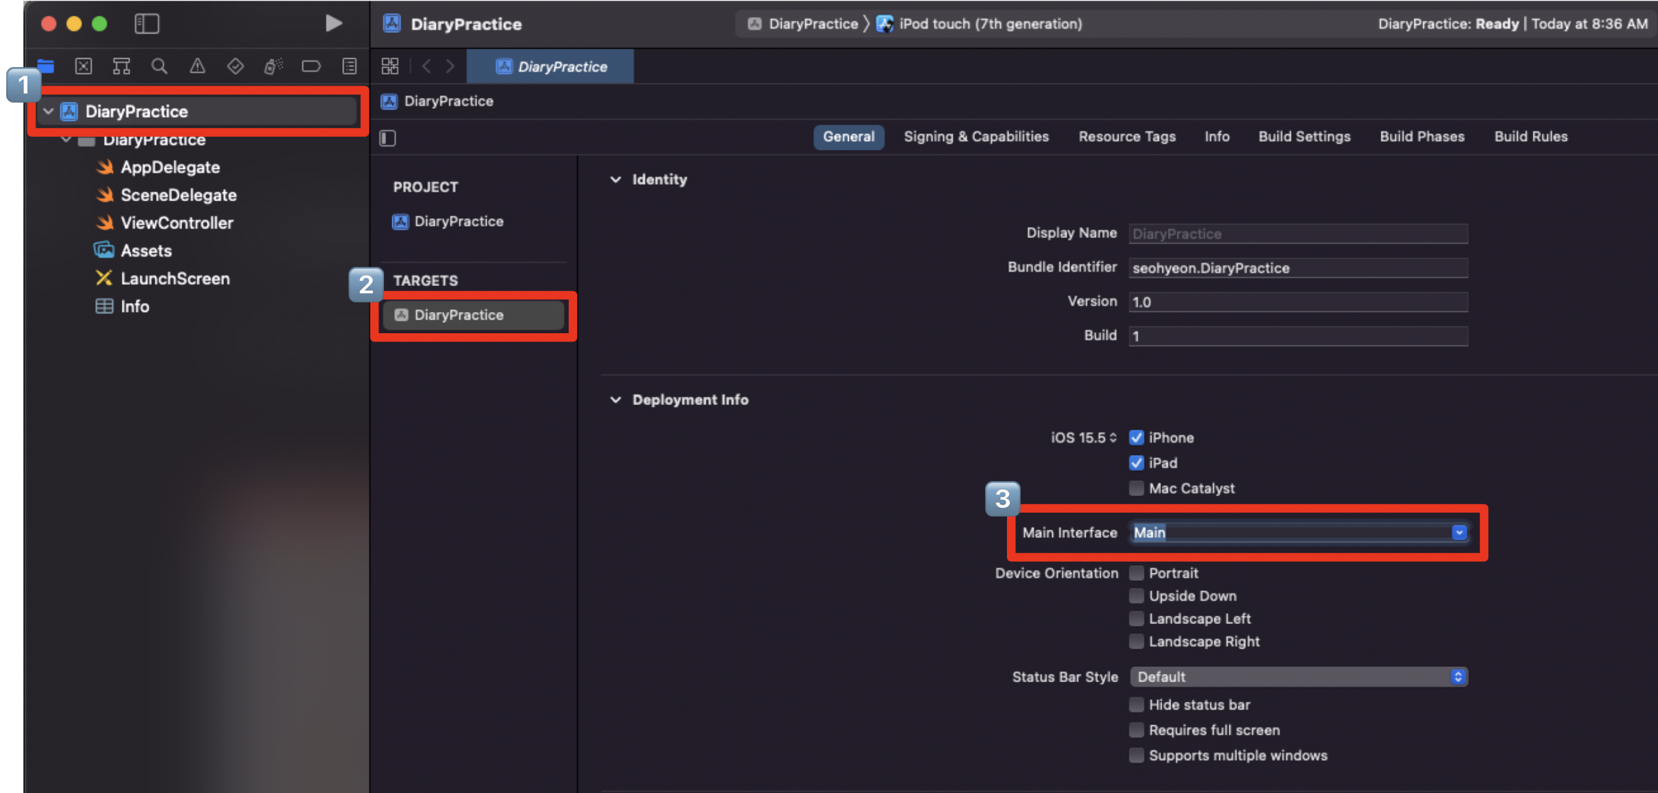Switch to Signing & Capabilities tab
Viewport: 1658px width, 793px height.
click(x=976, y=136)
